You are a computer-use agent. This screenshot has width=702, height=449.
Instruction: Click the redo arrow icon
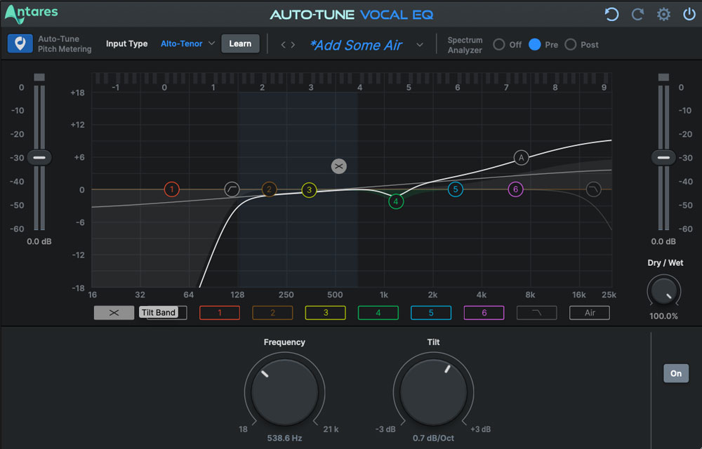[637, 14]
